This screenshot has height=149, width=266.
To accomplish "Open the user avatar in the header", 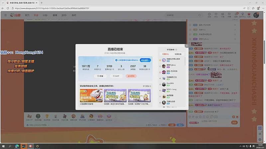I will coord(256,15).
